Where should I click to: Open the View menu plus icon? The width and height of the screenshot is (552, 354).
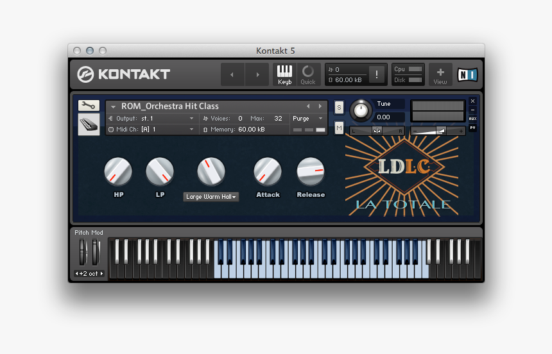(x=440, y=74)
